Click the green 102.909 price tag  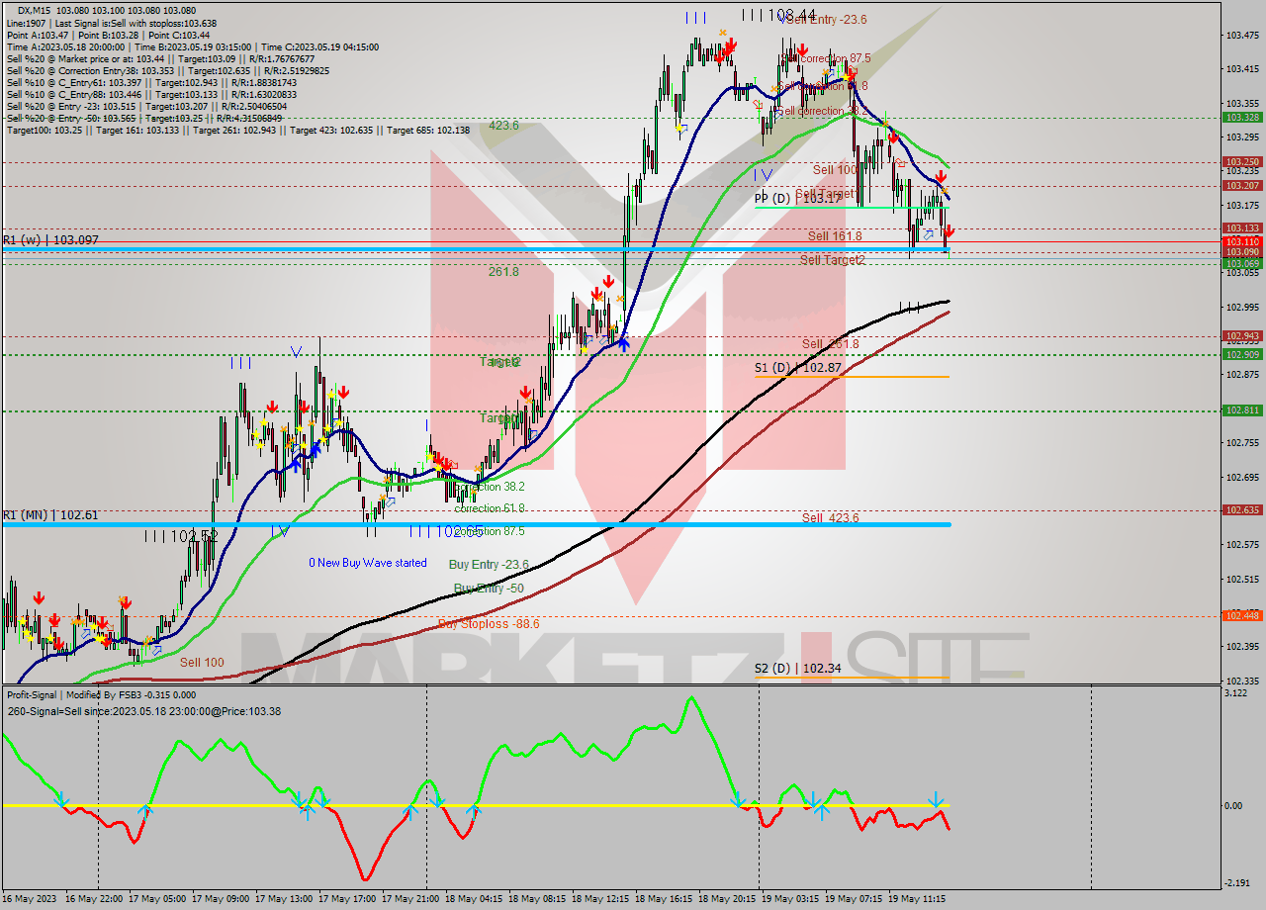[1243, 354]
